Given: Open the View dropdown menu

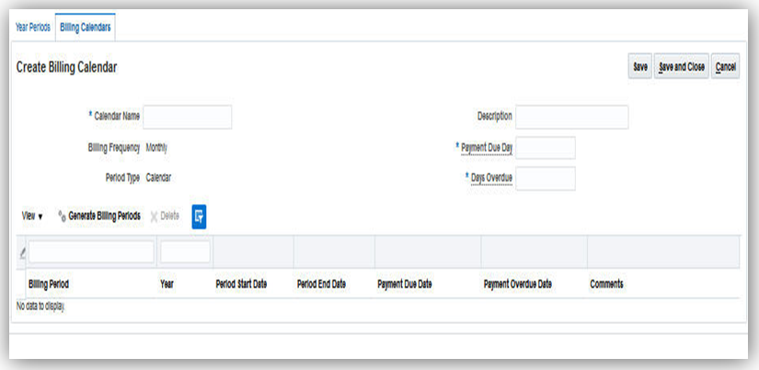Looking at the screenshot, I should pos(32,216).
